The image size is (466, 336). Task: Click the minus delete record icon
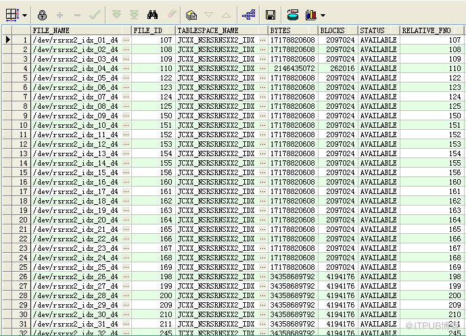coord(77,15)
